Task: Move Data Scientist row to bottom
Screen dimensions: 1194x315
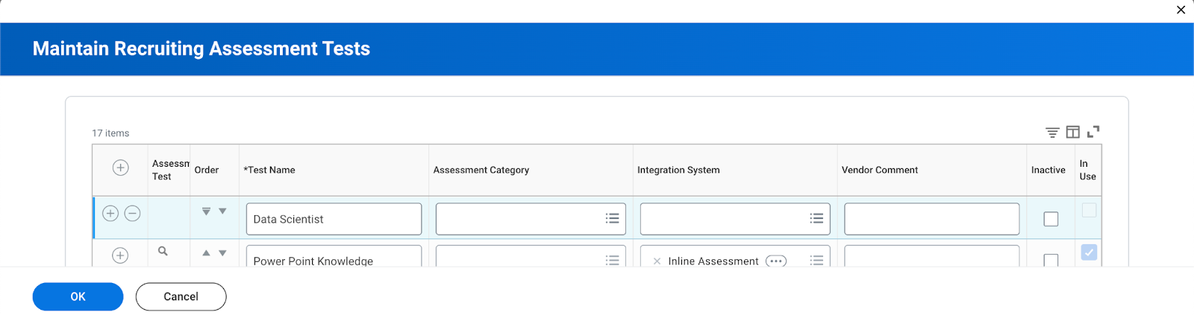Action: click(x=206, y=211)
